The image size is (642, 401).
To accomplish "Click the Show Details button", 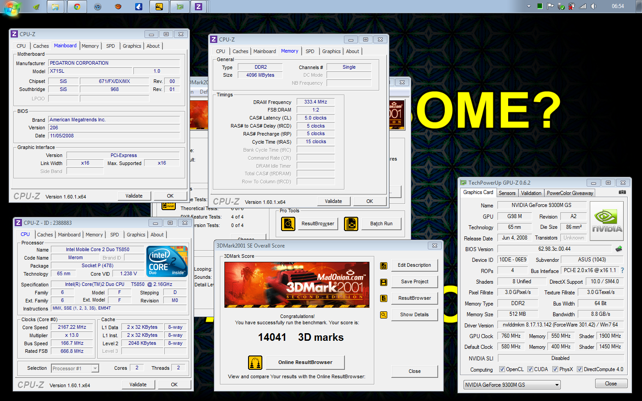I will [x=414, y=314].
